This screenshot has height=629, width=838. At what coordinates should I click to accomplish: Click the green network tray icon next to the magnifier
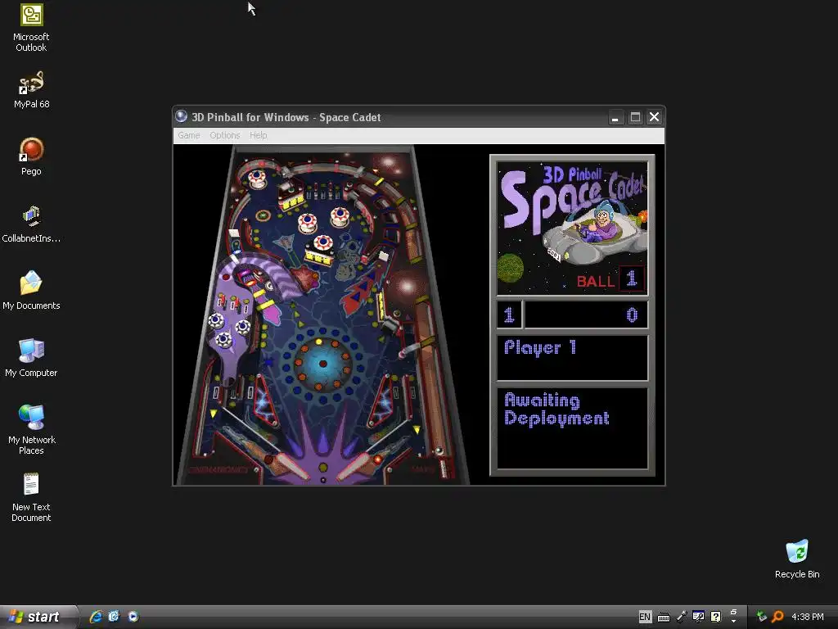click(x=762, y=617)
